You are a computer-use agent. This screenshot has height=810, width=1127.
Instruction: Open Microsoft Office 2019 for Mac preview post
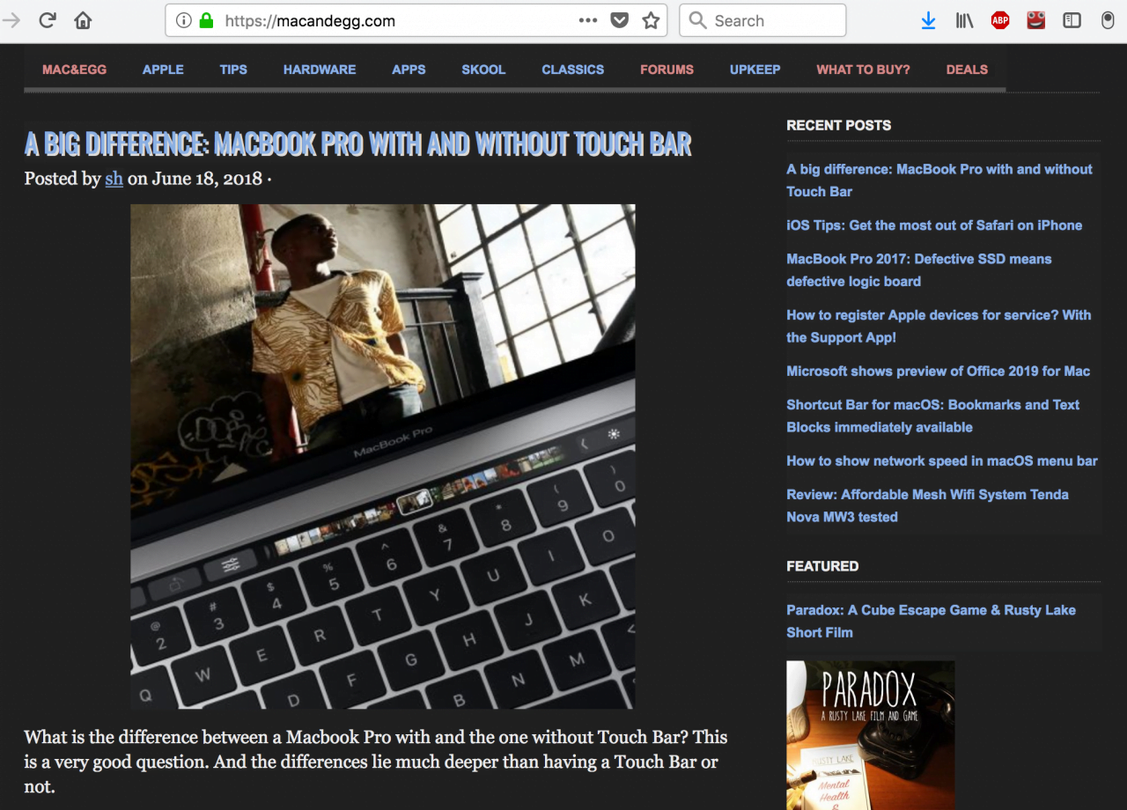pyautogui.click(x=939, y=372)
